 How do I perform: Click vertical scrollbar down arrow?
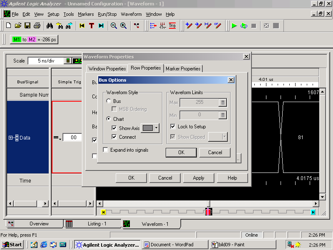coord(322,197)
